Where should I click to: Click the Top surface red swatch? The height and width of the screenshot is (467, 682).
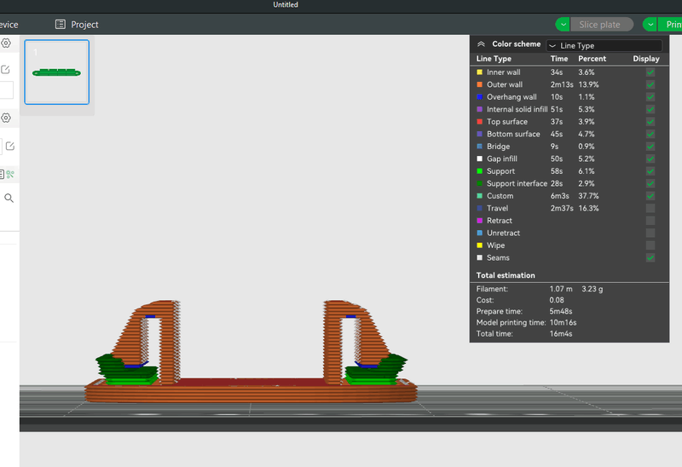[479, 122]
